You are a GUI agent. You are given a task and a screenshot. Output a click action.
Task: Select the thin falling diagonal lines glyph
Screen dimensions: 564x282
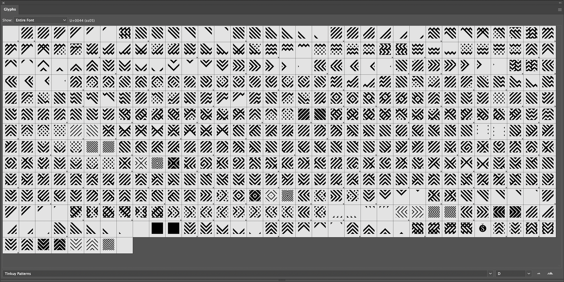(92, 131)
